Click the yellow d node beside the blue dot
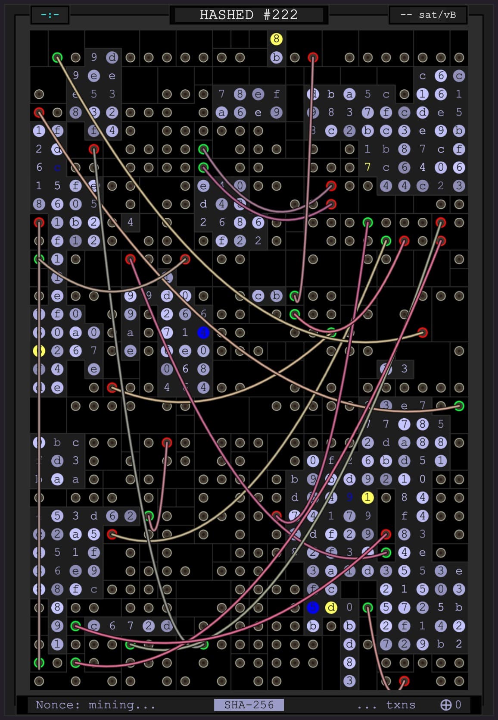The height and width of the screenshot is (720, 498). pyautogui.click(x=331, y=607)
